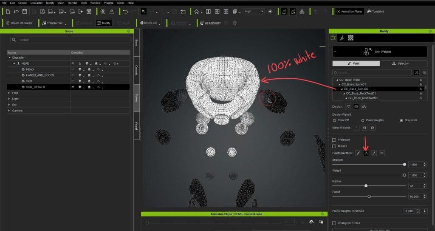The height and width of the screenshot is (231, 435).
Task: Collapse the CC_Base_Spine02 bone node
Action: point(342,88)
